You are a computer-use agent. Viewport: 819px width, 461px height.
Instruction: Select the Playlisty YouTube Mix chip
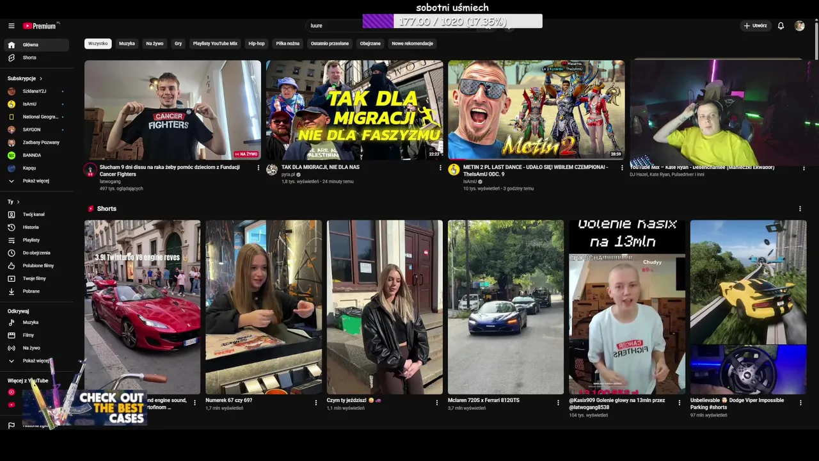pos(215,44)
